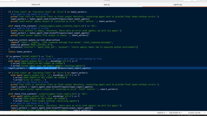Click the print line 'Tweet Worker Agents file output is empty'
The image size is (207, 116).
click(x=49, y=35)
